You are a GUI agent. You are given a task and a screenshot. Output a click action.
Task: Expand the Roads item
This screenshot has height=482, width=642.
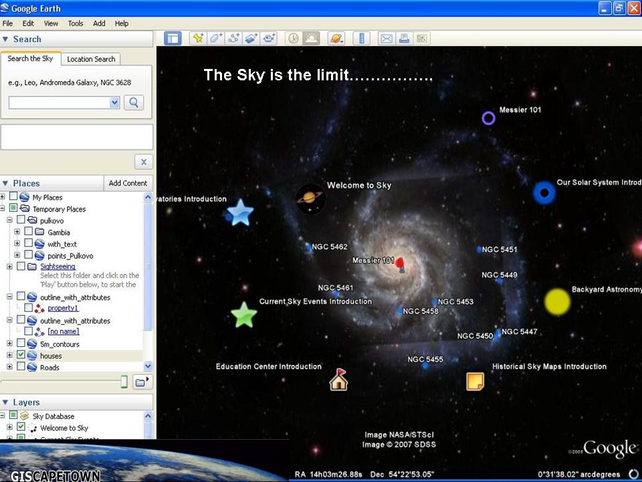[9, 367]
